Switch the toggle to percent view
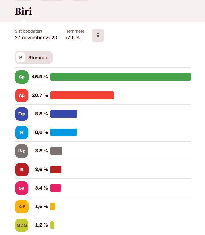 (20, 57)
